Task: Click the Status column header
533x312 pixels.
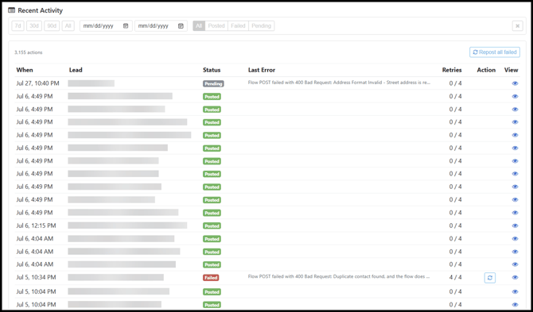Action: tap(212, 70)
